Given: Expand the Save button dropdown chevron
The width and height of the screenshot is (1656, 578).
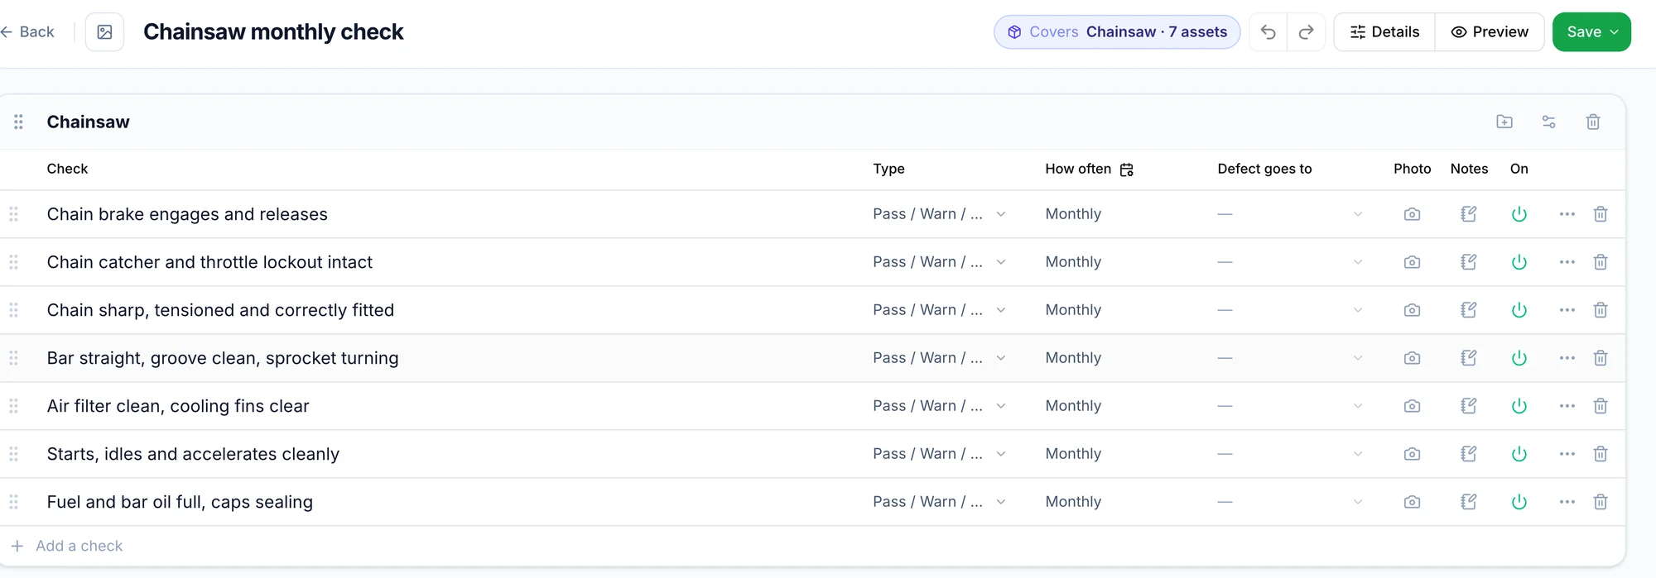Looking at the screenshot, I should [1614, 32].
